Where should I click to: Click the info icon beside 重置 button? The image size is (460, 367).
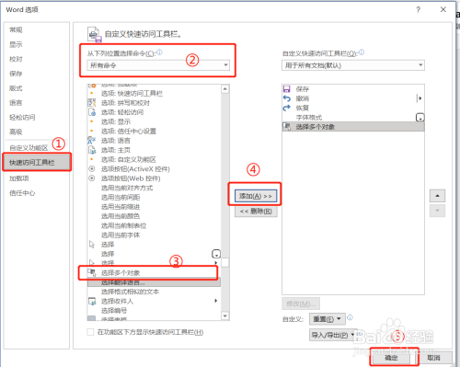click(350, 317)
